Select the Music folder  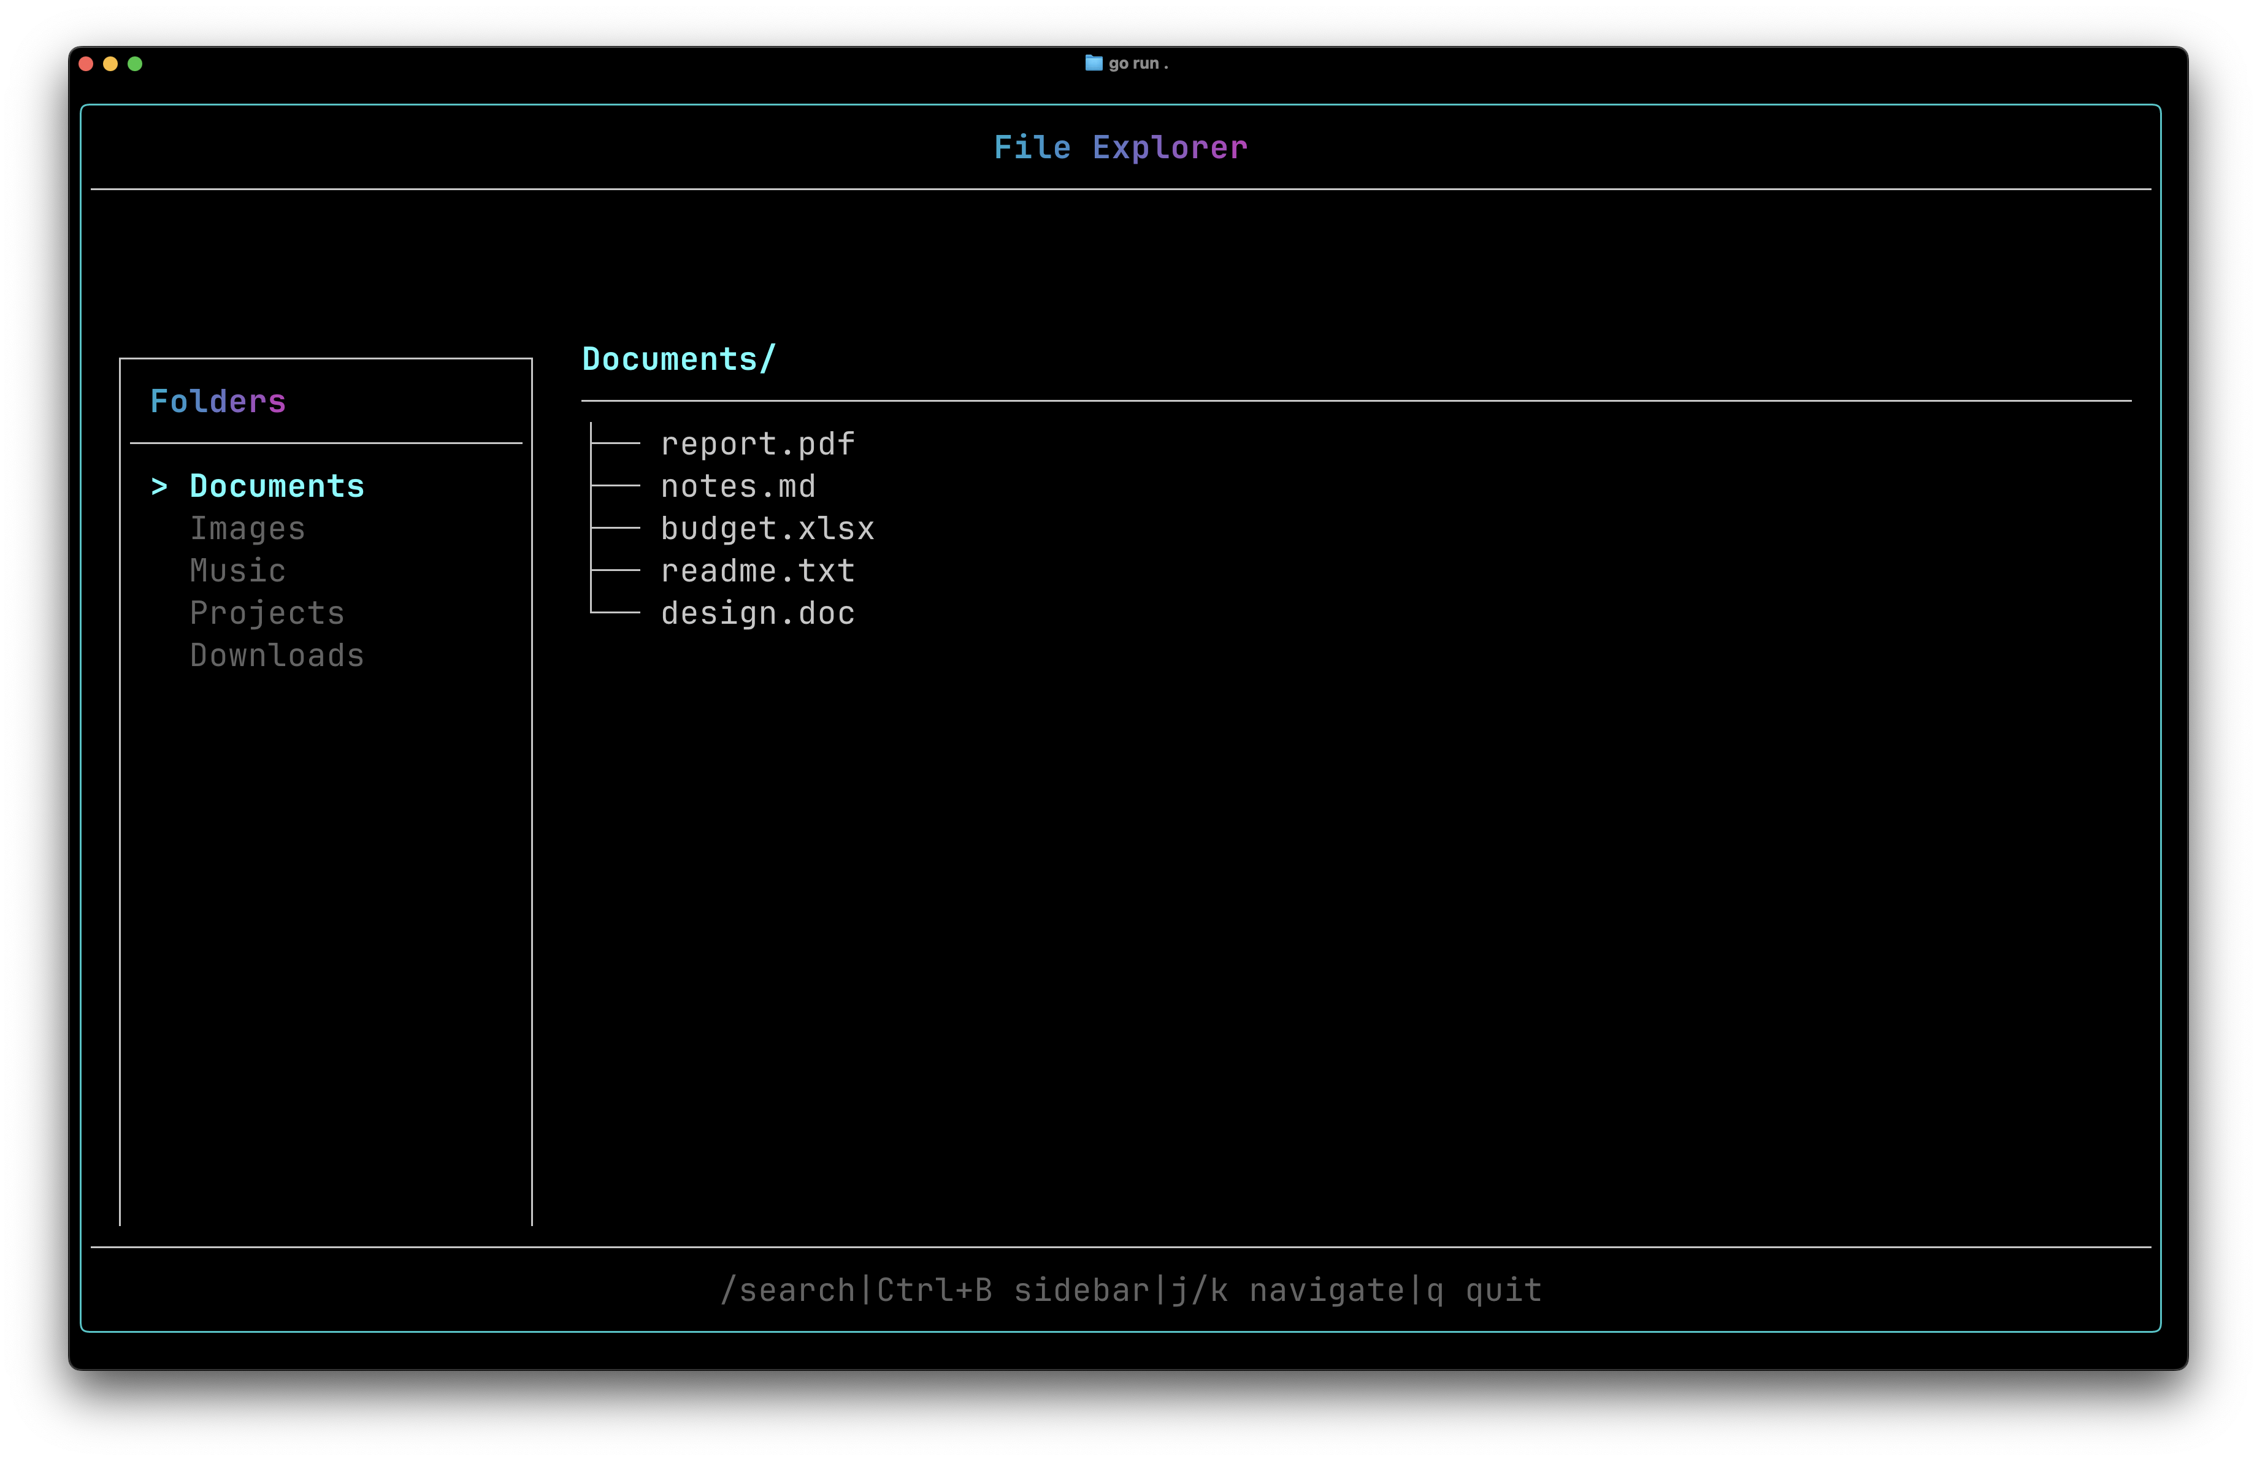237,571
